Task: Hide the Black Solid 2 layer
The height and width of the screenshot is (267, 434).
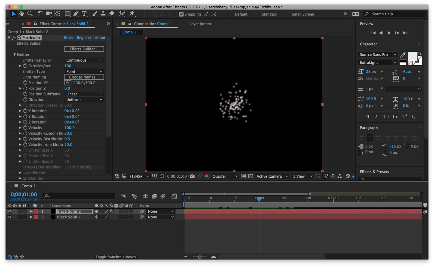Action: click(x=10, y=211)
